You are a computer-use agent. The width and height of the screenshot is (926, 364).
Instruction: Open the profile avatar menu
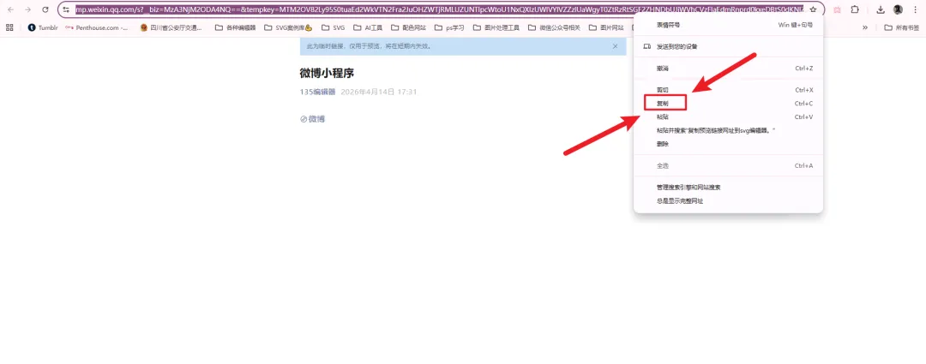pyautogui.click(x=899, y=9)
